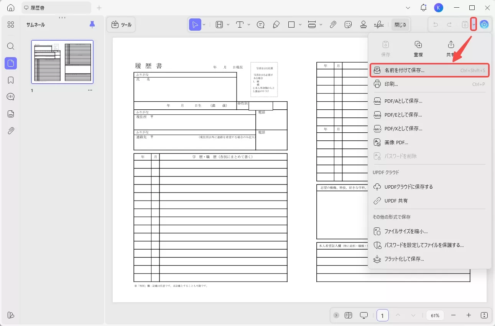Choose 印刷... from the menu
This screenshot has height=326, width=495.
(x=429, y=84)
